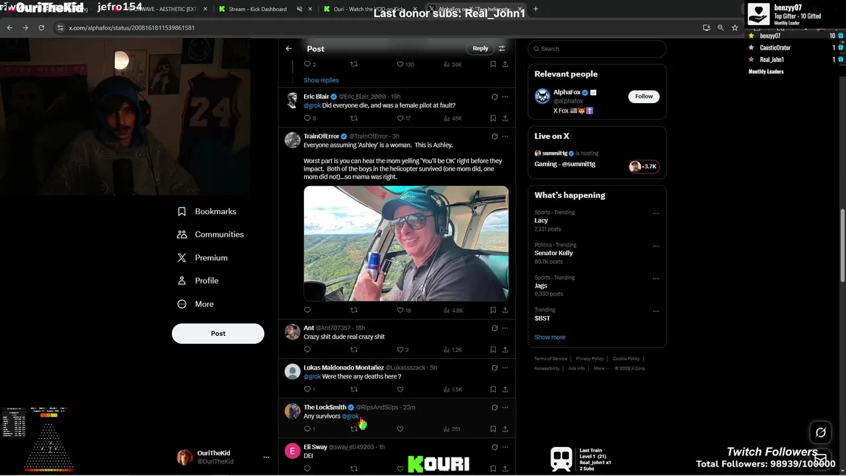Switch to the Ouri Watch the VOD tab

click(x=369, y=9)
